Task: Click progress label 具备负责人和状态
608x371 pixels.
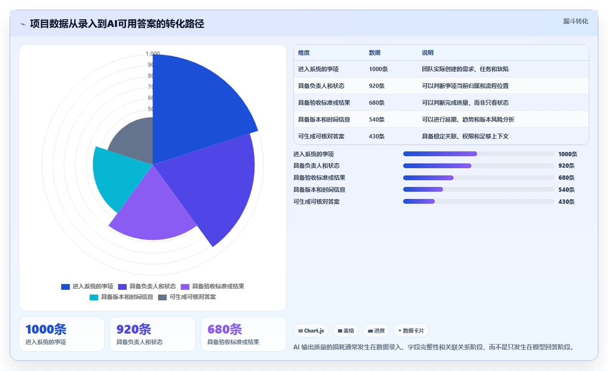Action: click(317, 166)
